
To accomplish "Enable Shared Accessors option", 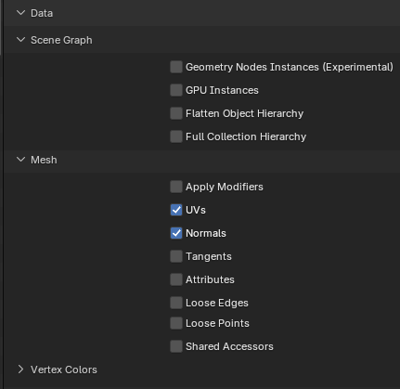I will (x=176, y=346).
